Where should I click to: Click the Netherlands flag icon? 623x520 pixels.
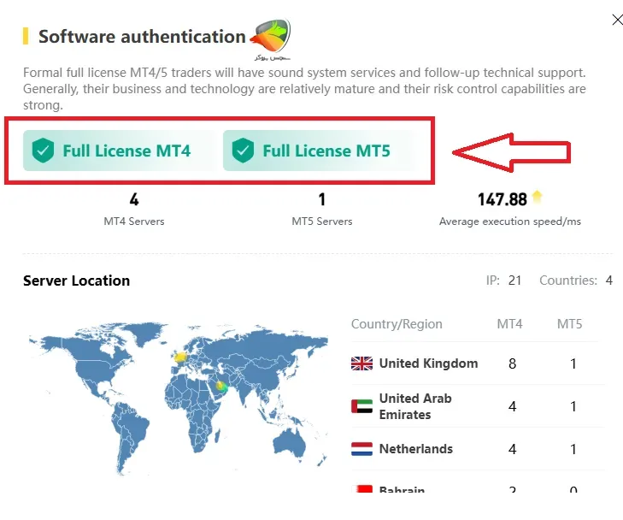point(362,449)
